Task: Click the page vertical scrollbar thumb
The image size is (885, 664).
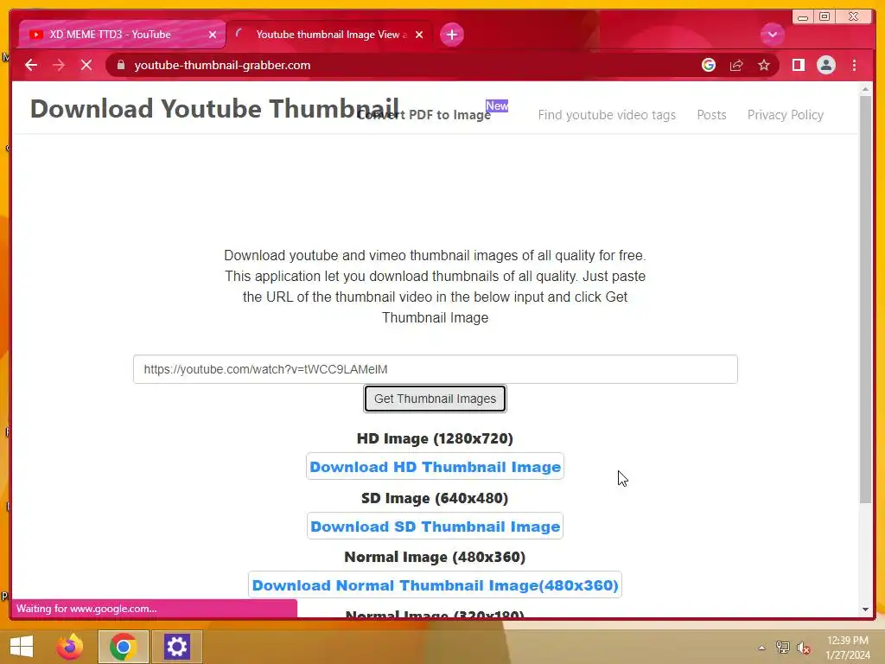Action: click(865, 299)
